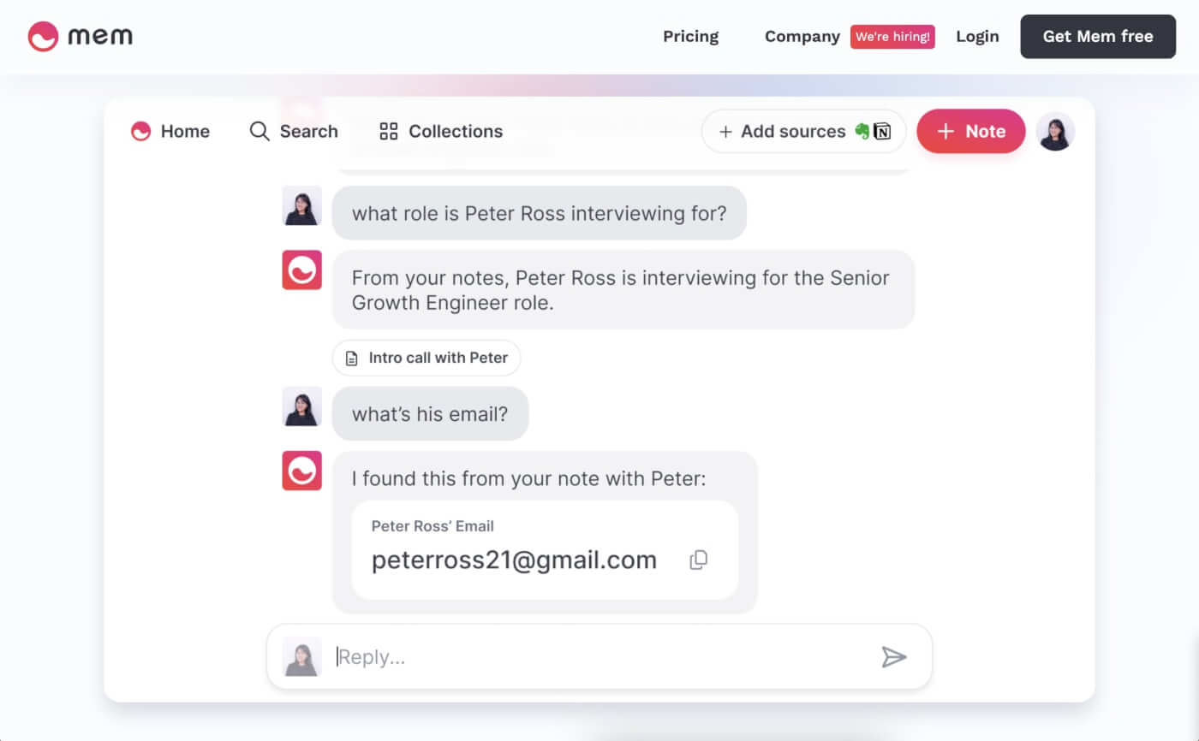Click the Login link

click(x=977, y=37)
